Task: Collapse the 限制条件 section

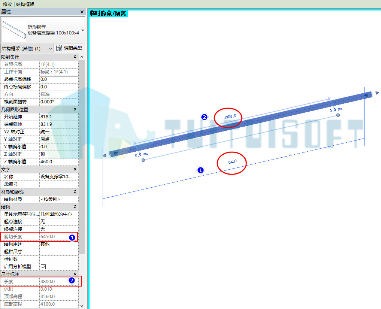Action: [x=75, y=57]
